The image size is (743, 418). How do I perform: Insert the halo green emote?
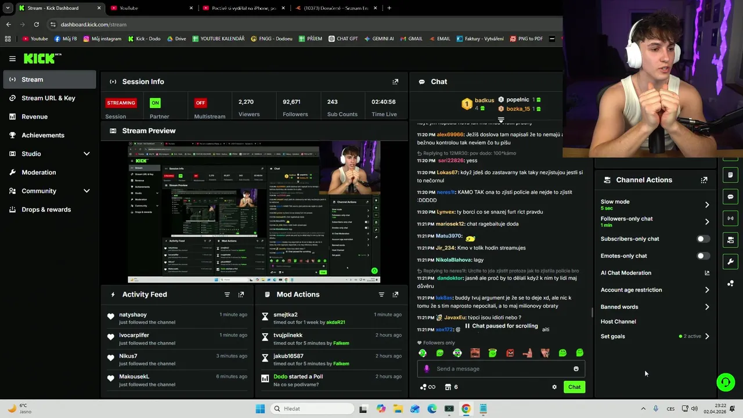tap(492, 353)
